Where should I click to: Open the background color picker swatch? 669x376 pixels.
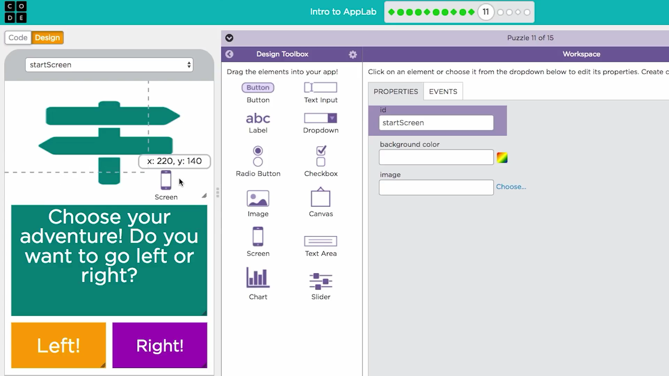point(502,158)
